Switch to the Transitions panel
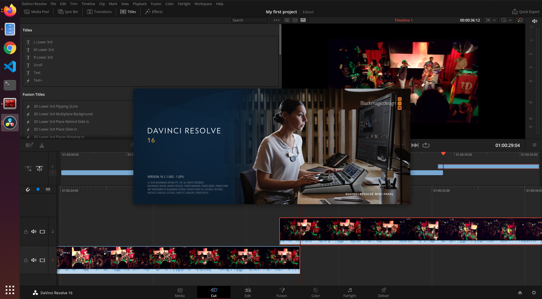The image size is (542, 299). (99, 12)
